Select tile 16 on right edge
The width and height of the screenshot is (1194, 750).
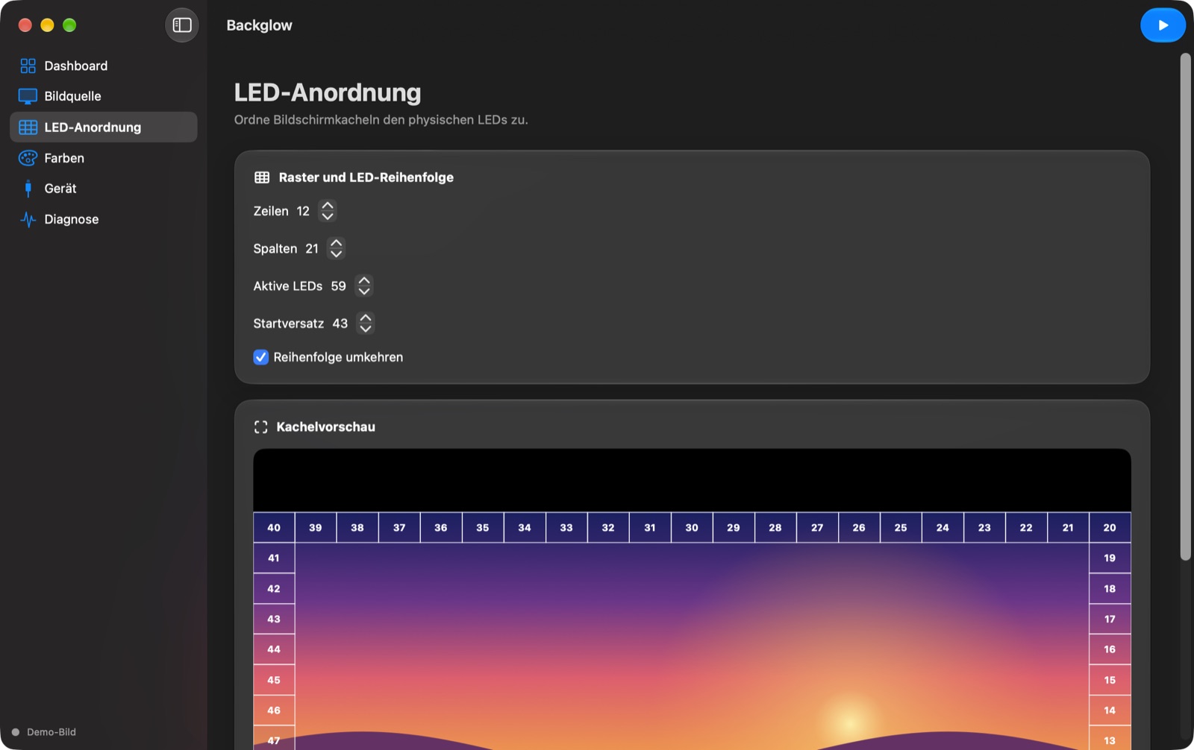pos(1110,649)
